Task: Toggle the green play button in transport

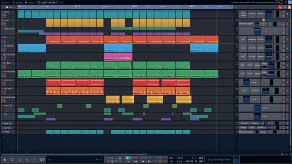Action: click(x=128, y=158)
